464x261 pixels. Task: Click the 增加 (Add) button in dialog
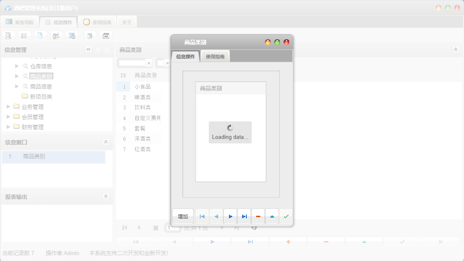point(183,216)
